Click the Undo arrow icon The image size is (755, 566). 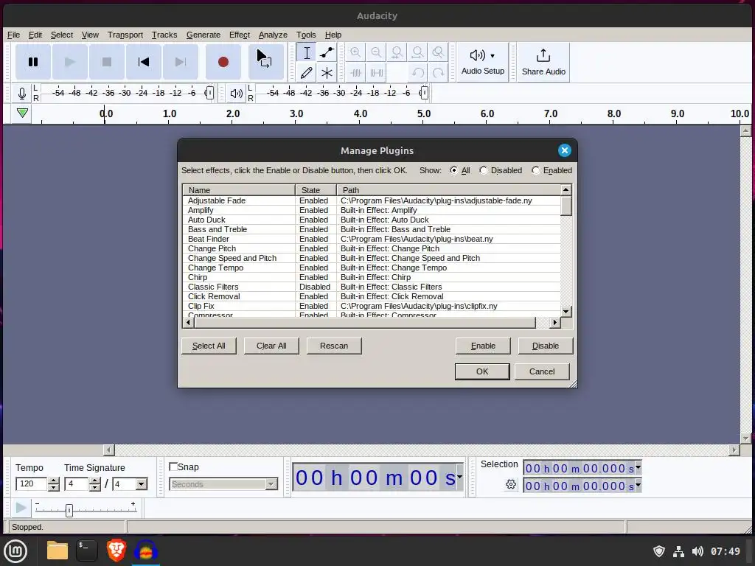coord(417,73)
